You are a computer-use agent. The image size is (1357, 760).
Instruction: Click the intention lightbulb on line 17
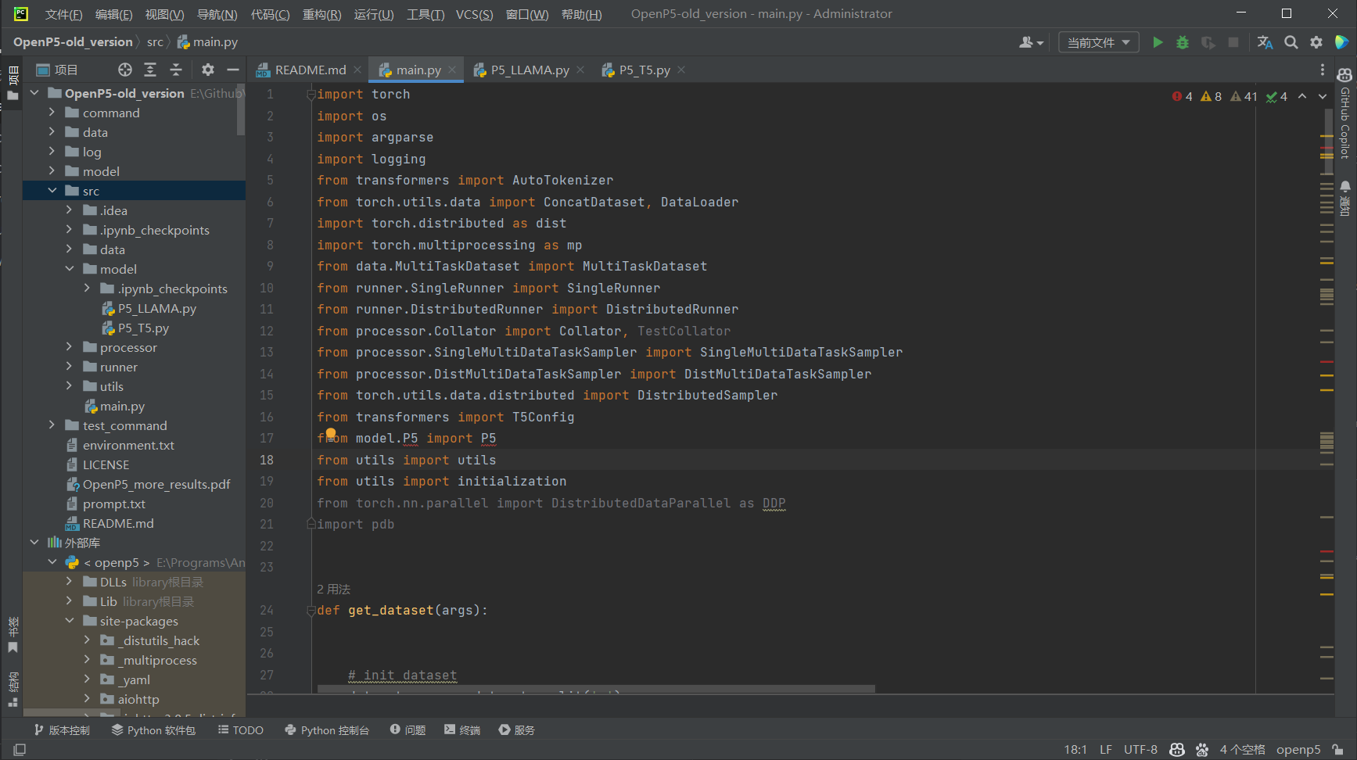[331, 433]
